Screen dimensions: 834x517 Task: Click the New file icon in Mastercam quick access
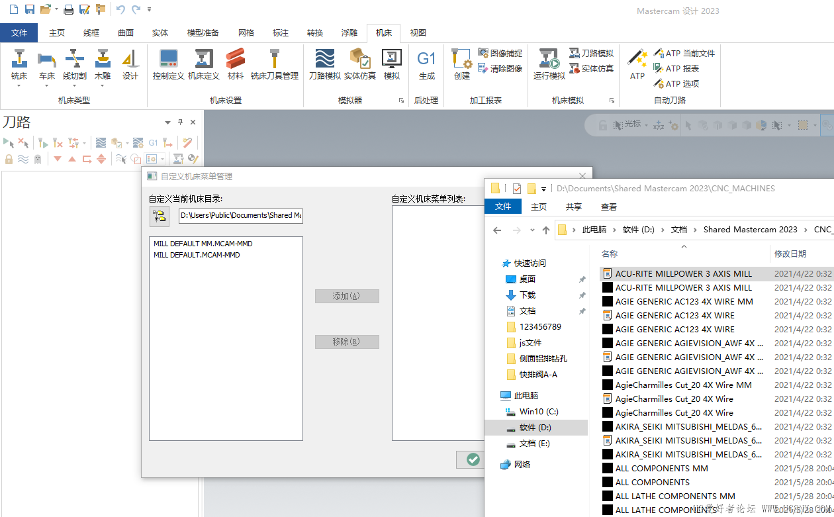point(13,9)
